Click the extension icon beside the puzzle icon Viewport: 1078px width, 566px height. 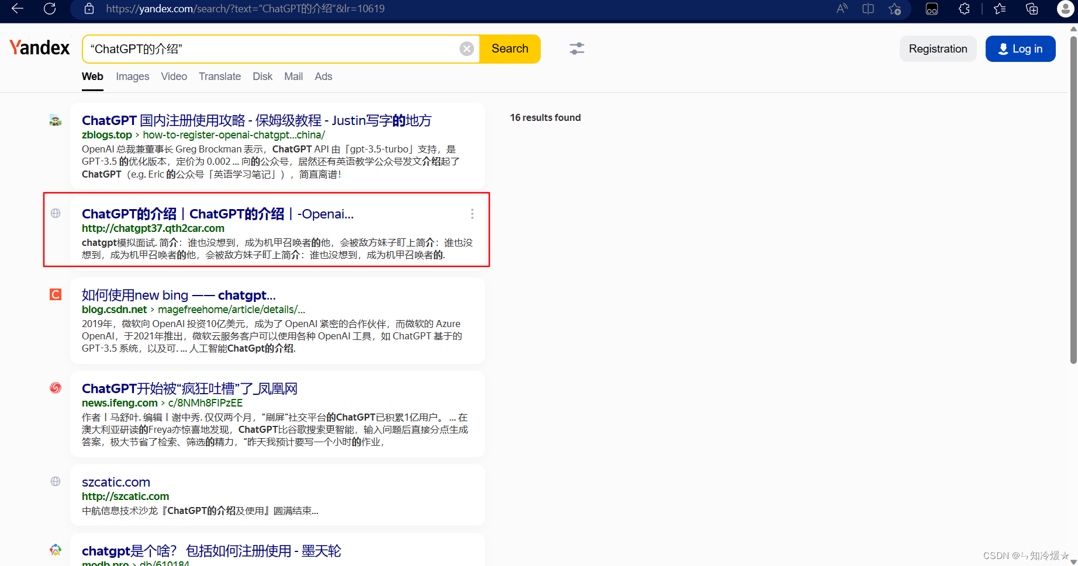932,9
